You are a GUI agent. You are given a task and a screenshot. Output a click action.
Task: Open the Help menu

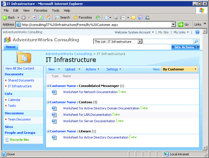tap(67, 10)
